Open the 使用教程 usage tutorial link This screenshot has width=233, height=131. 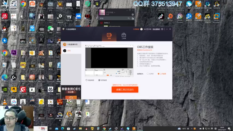pos(103,80)
